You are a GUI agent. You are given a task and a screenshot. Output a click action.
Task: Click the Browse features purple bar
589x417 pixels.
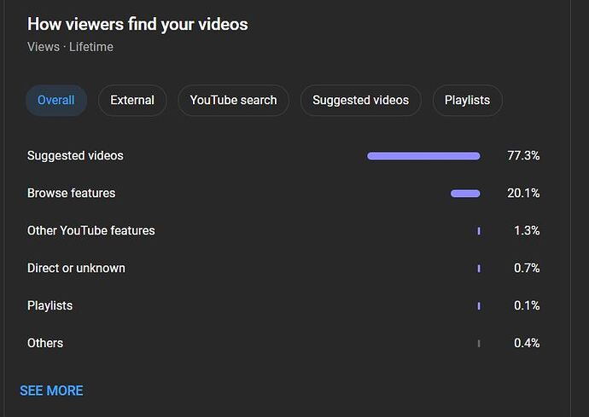click(465, 194)
